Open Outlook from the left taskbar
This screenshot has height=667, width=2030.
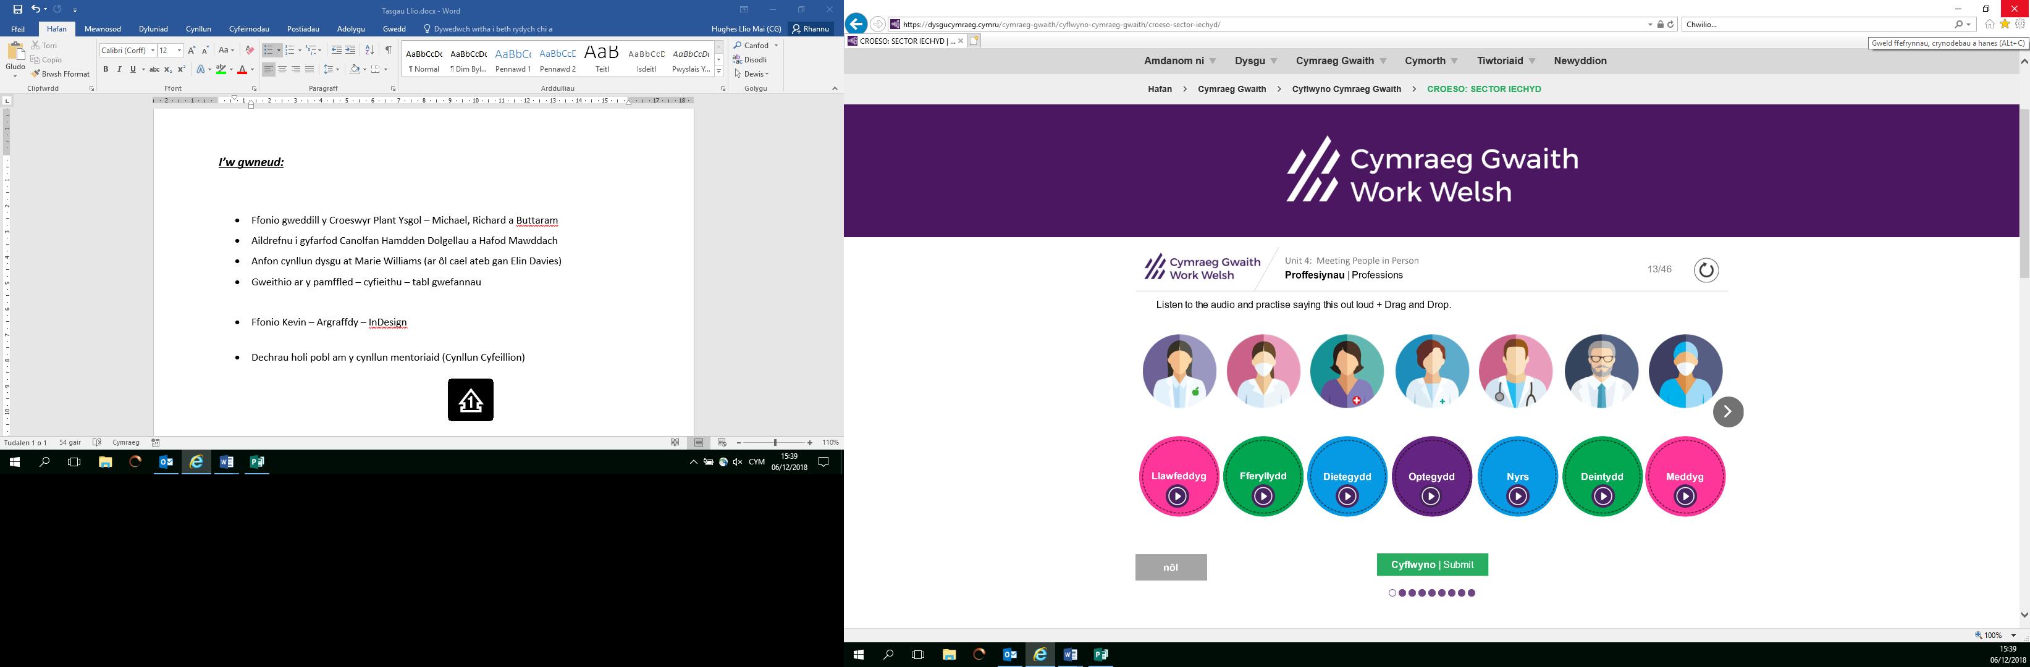[166, 462]
